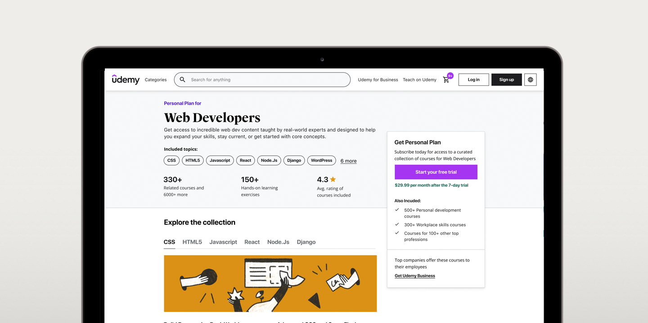This screenshot has height=323, width=648.
Task: Click the '330+' related courses figure
Action: (173, 179)
